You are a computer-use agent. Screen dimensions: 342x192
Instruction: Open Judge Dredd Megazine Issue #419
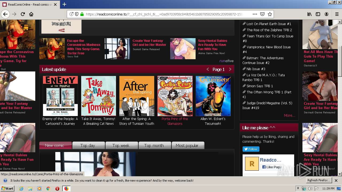pyautogui.click(x=267, y=105)
